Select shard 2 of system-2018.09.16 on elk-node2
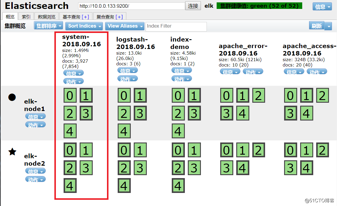Viewport: 337px width, 206px height. point(70,168)
